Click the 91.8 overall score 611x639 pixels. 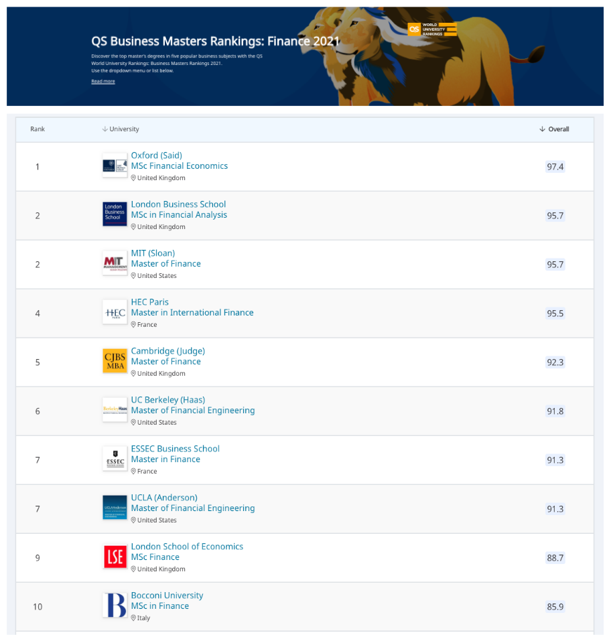pos(555,411)
